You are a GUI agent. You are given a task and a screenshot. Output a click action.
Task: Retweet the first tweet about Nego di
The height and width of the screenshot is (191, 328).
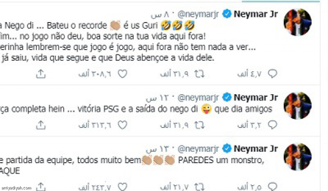pos(199,74)
